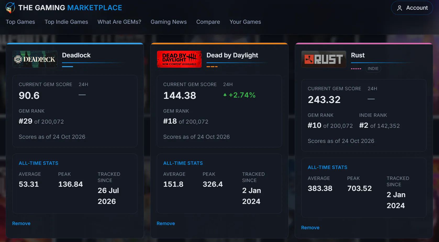The width and height of the screenshot is (439, 242).
Task: Click Rust's GEM rank #10
Action: point(314,125)
